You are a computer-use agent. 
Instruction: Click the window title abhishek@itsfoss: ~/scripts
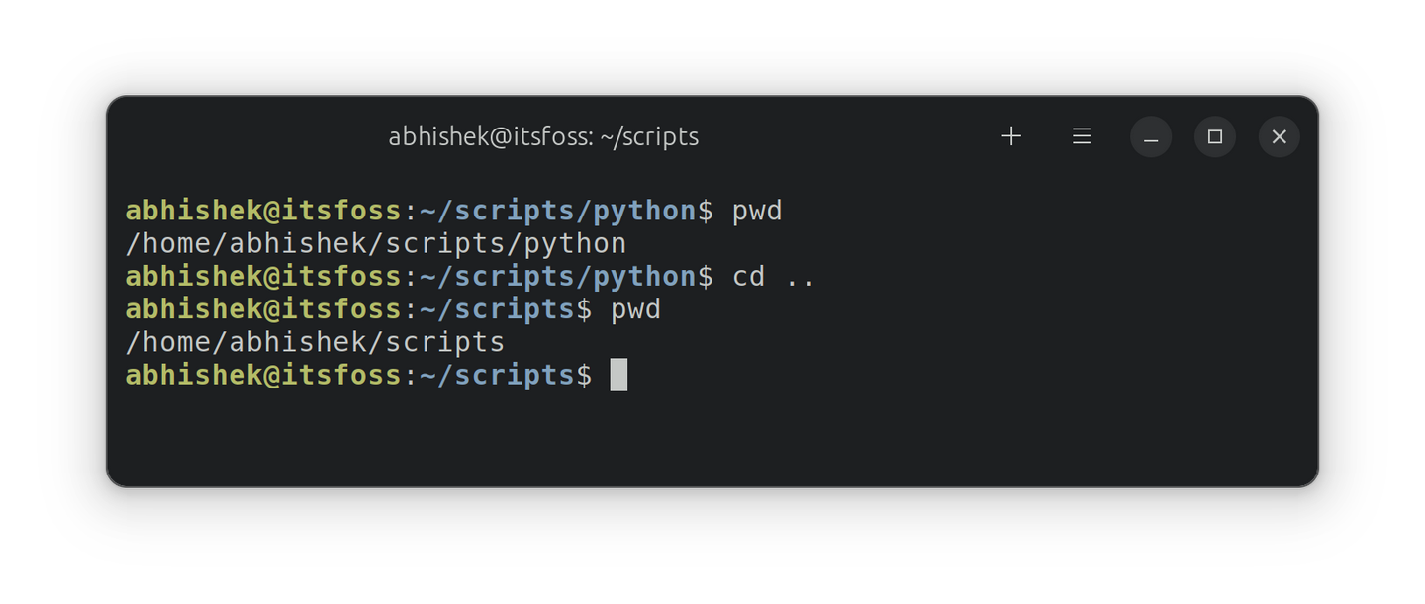(543, 136)
